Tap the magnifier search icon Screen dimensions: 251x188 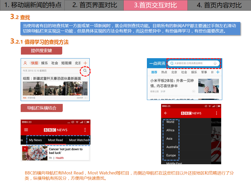(x=85, y=71)
